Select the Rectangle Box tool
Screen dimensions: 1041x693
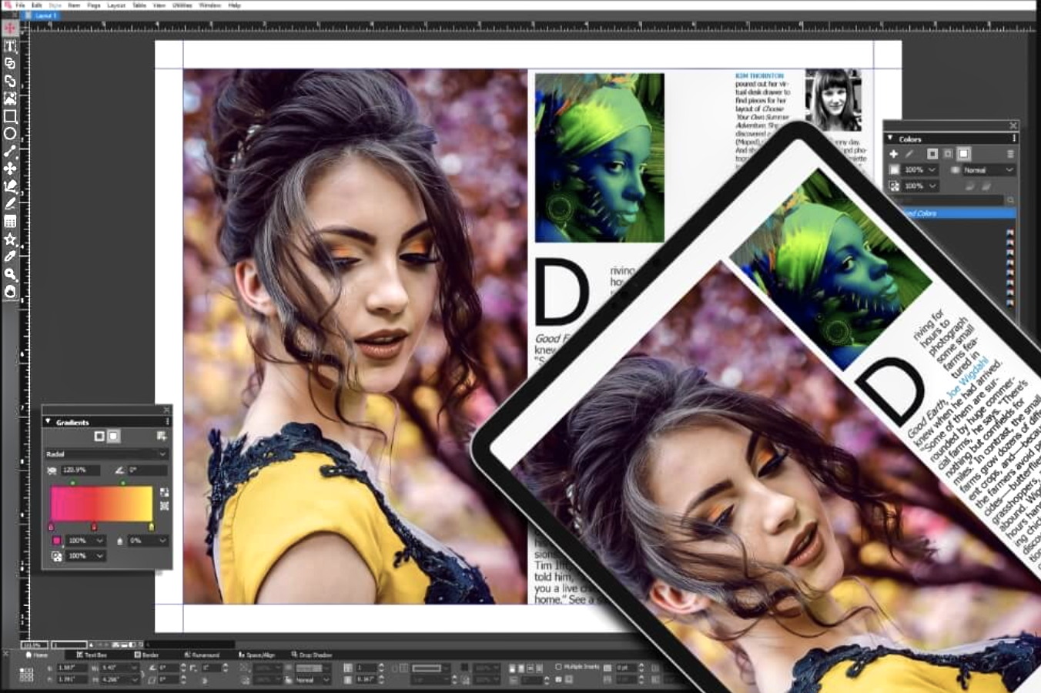click(x=10, y=116)
